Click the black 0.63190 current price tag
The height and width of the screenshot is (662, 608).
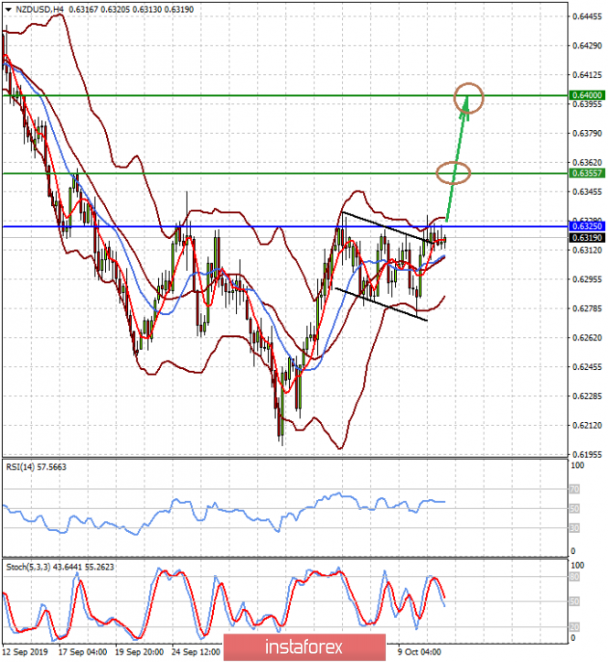point(587,238)
